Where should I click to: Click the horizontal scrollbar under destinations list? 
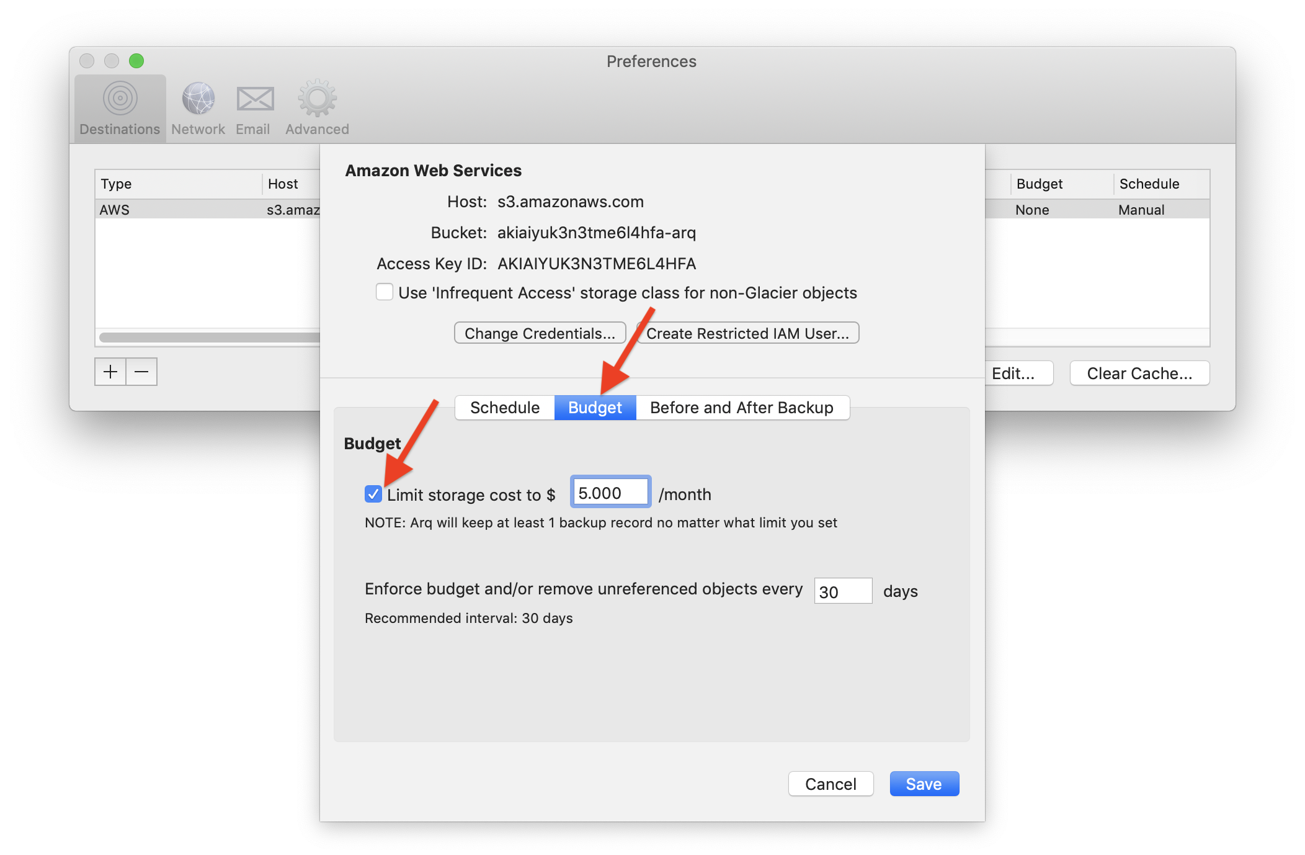[x=210, y=337]
